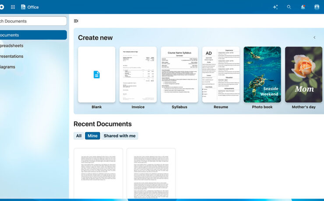Image resolution: width=324 pixels, height=201 pixels.
Task: Click the Photo book label text
Action: coord(262,107)
